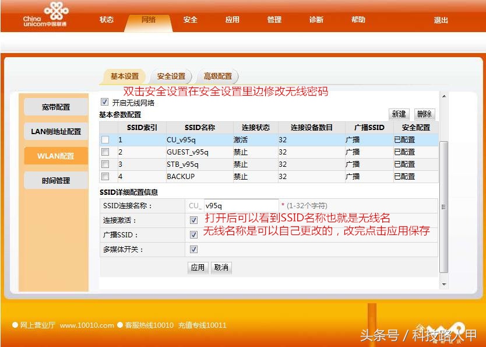
Task: Open the 应用 (Application) menu
Action: pos(232,19)
